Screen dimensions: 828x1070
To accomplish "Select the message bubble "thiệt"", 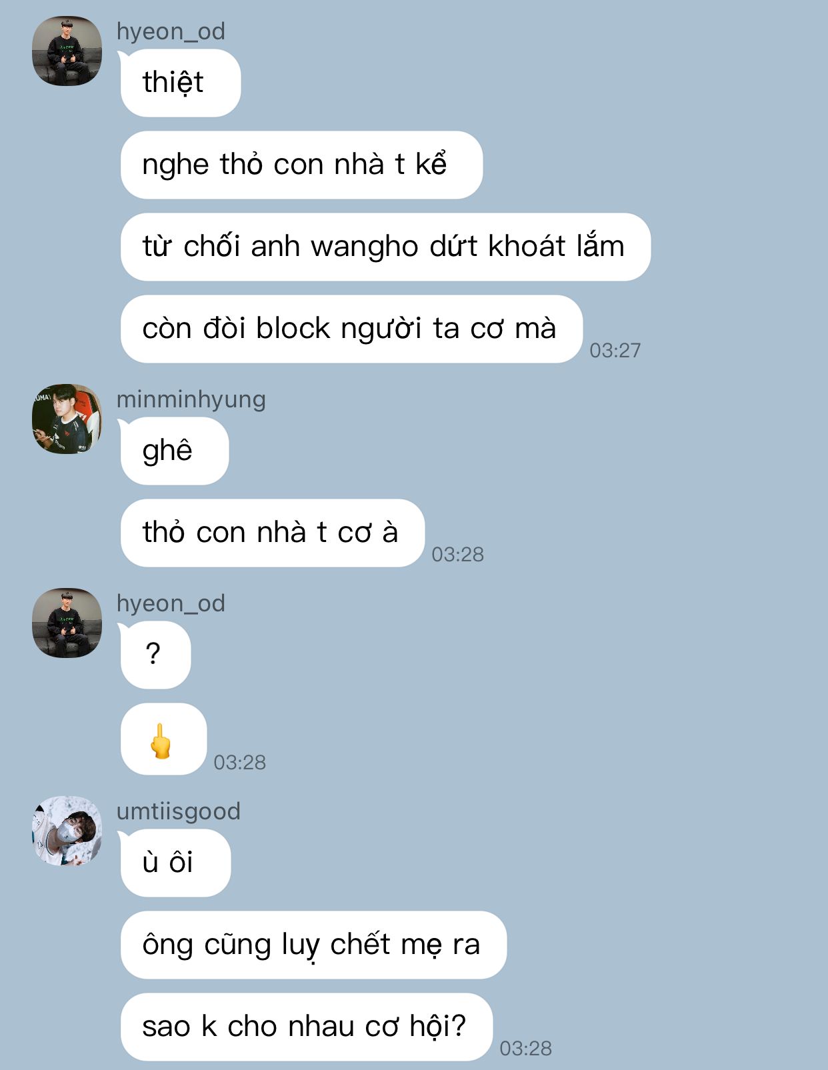I will click(x=180, y=83).
